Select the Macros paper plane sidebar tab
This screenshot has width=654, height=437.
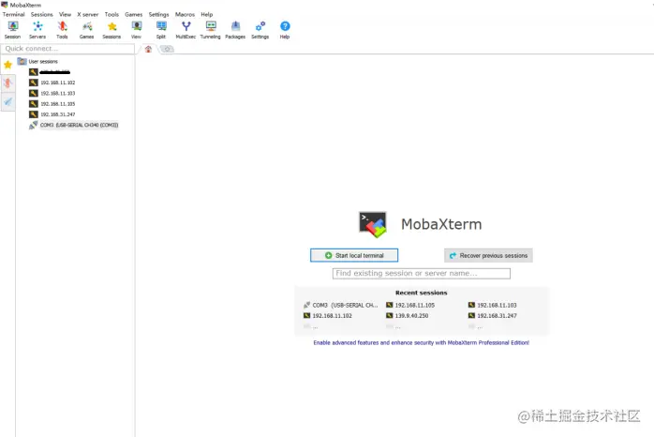point(7,101)
